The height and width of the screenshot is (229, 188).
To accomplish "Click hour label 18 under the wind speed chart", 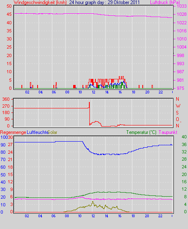I will coord(133,92).
